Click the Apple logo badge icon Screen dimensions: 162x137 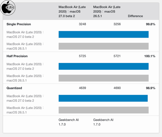tap(8, 8)
